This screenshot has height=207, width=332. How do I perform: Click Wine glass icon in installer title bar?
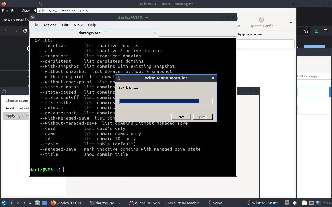[119, 78]
